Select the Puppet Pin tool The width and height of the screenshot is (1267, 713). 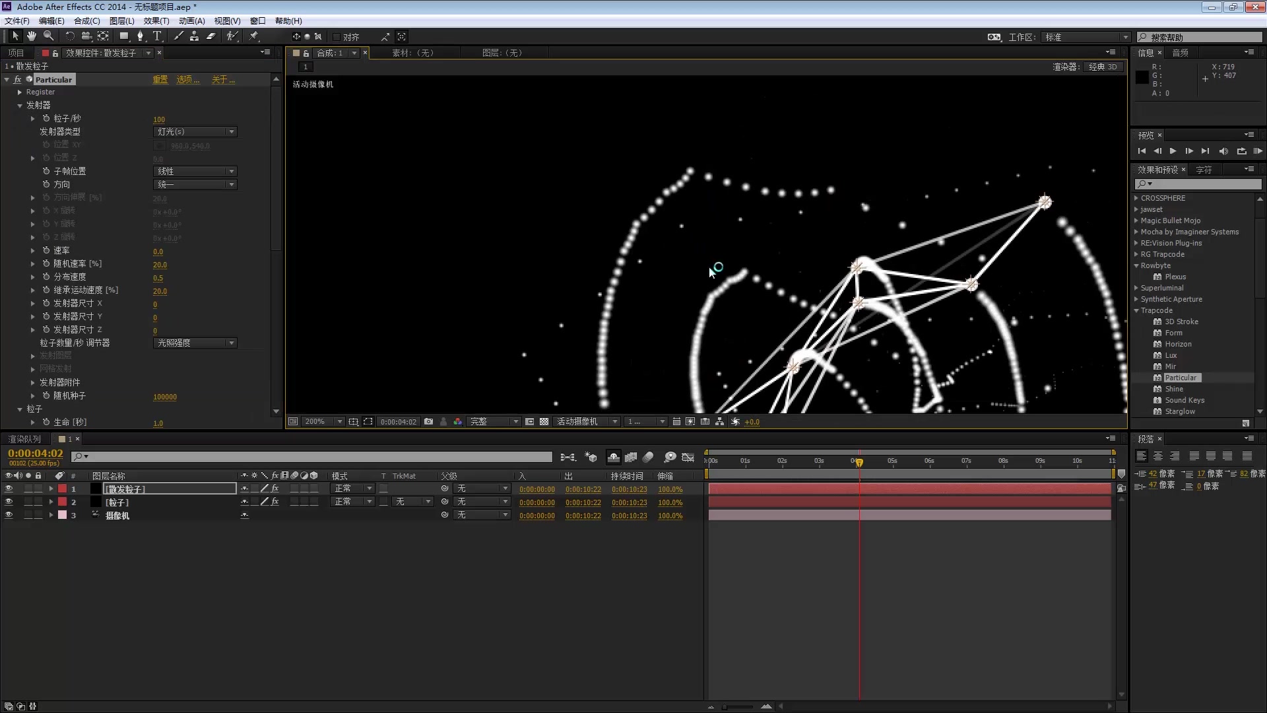pyautogui.click(x=254, y=36)
